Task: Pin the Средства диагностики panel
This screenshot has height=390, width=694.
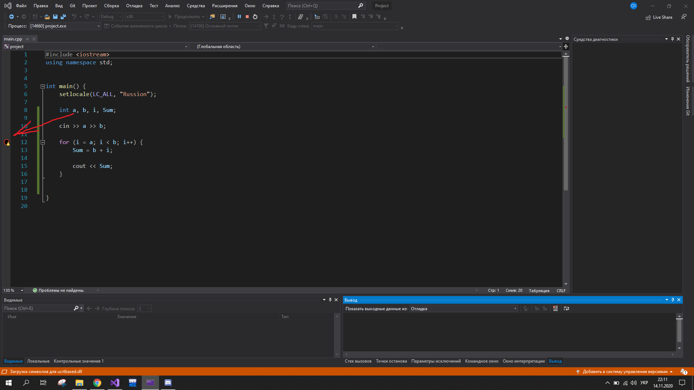Action: click(x=672, y=39)
